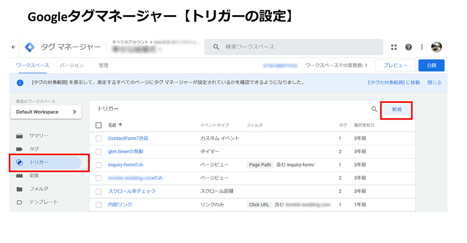467x243 pixels.
Task: Check the ContactForm7送信 row checkbox
Action: point(99,139)
